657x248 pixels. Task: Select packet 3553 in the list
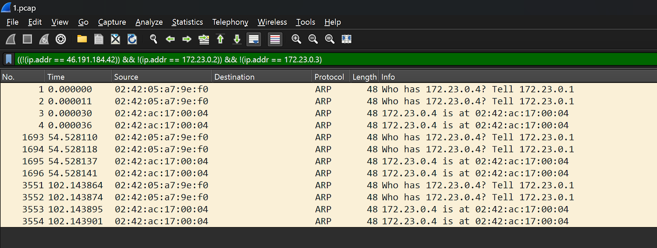coord(328,209)
